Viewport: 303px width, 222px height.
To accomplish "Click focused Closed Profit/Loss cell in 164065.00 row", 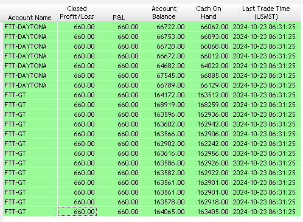I will click(77, 212).
